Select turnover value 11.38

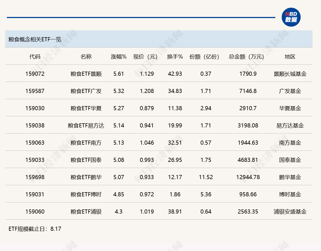175,108
